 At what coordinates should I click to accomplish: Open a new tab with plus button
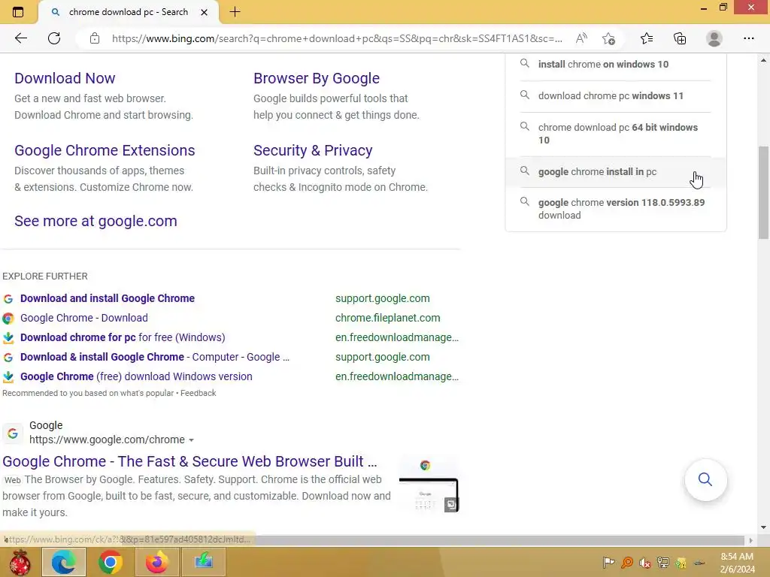[235, 12]
